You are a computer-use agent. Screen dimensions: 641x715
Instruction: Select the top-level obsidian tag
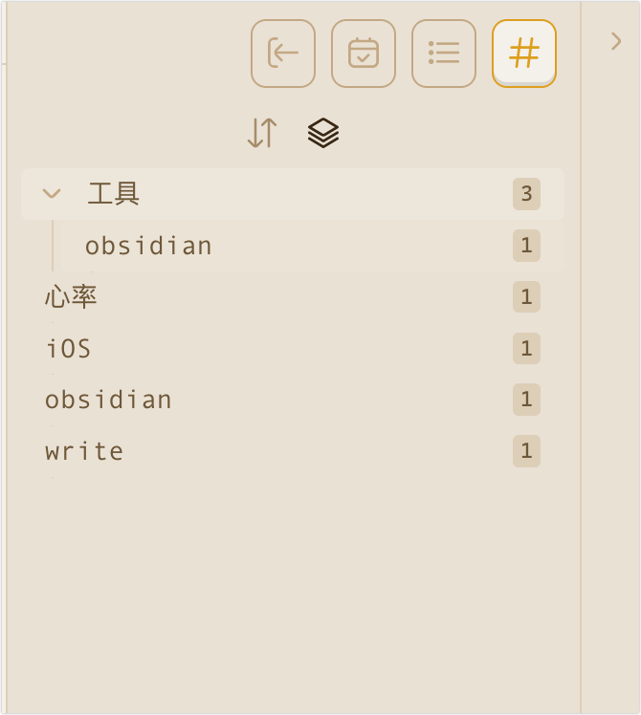(108, 400)
